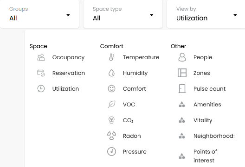Click the Occupancy people icon
Viewport: 245px width, 167px height.
(41, 57)
